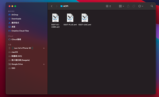Click the SSD disk icon in sidebar
Screen dimensions: 159x97
[10, 68]
